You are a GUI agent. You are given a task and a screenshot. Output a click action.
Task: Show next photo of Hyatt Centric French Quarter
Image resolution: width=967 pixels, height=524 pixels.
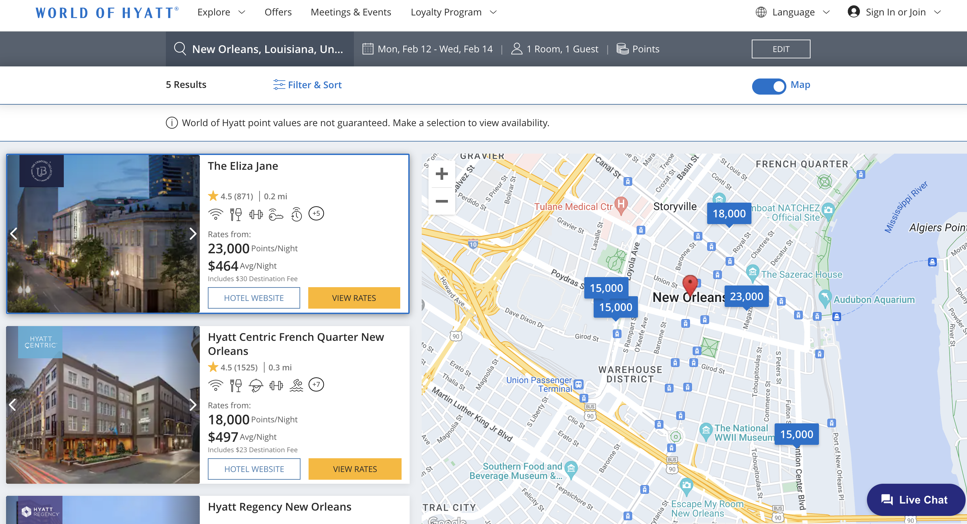[x=193, y=405]
